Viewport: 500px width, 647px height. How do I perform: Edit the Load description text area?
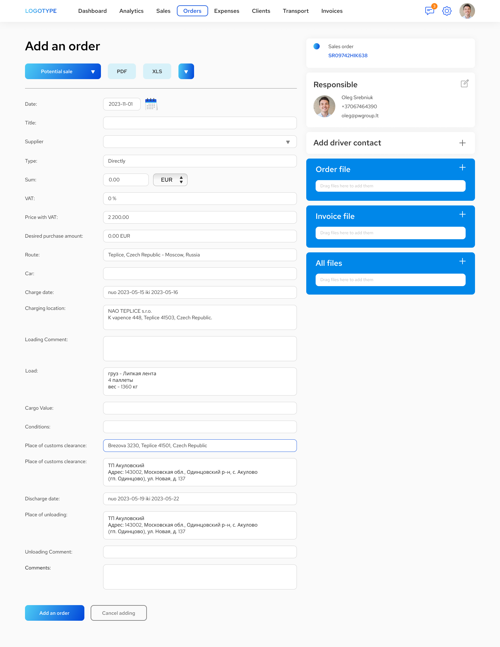coord(200,382)
